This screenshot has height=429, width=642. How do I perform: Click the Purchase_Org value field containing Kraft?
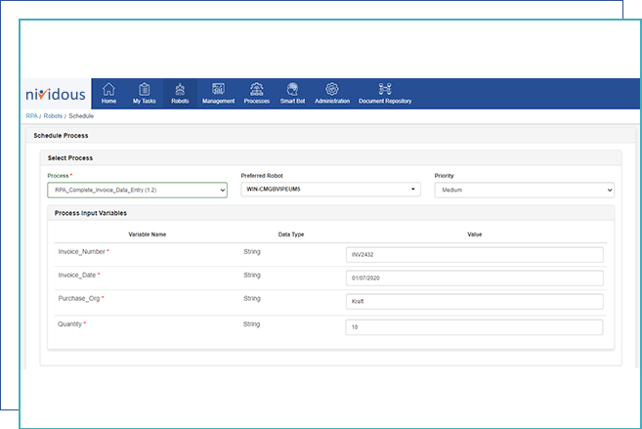pos(474,301)
